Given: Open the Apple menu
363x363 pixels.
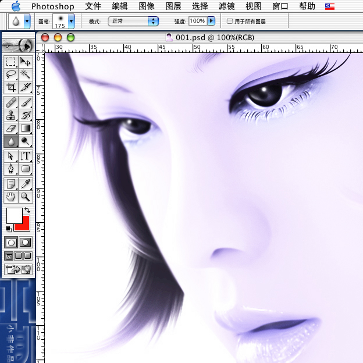Looking at the screenshot, I should (16, 6).
